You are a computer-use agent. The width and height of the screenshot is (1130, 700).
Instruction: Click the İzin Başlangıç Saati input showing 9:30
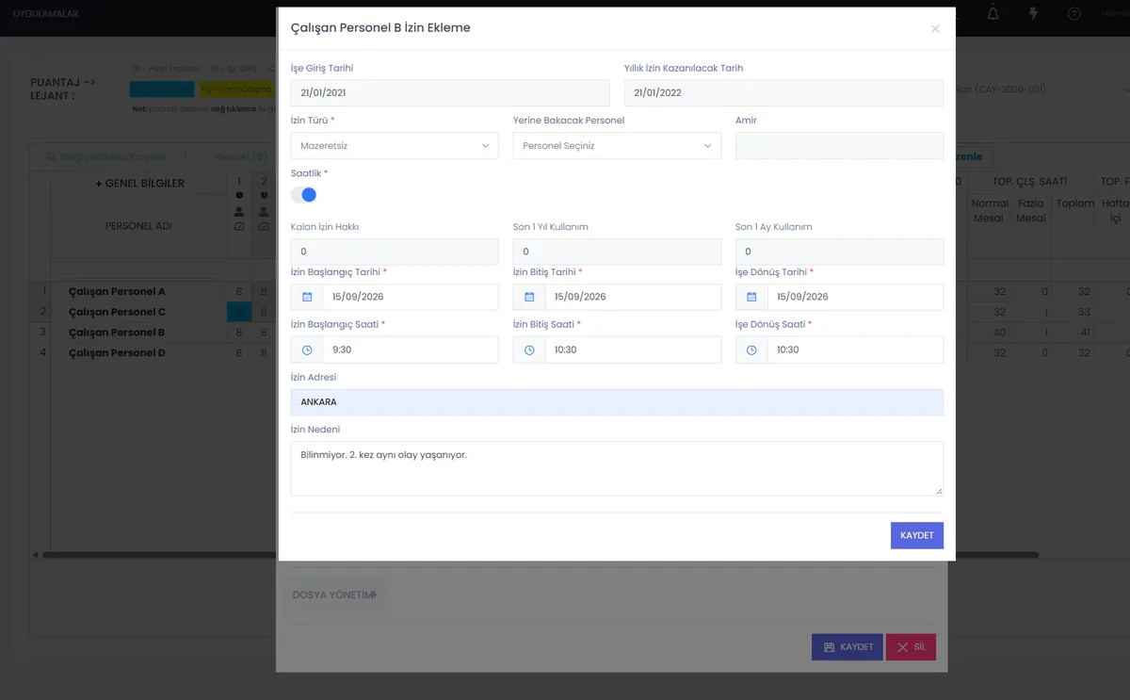point(410,350)
